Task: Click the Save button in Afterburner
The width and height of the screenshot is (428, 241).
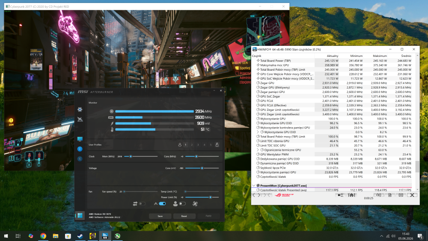Action: pyautogui.click(x=160, y=216)
